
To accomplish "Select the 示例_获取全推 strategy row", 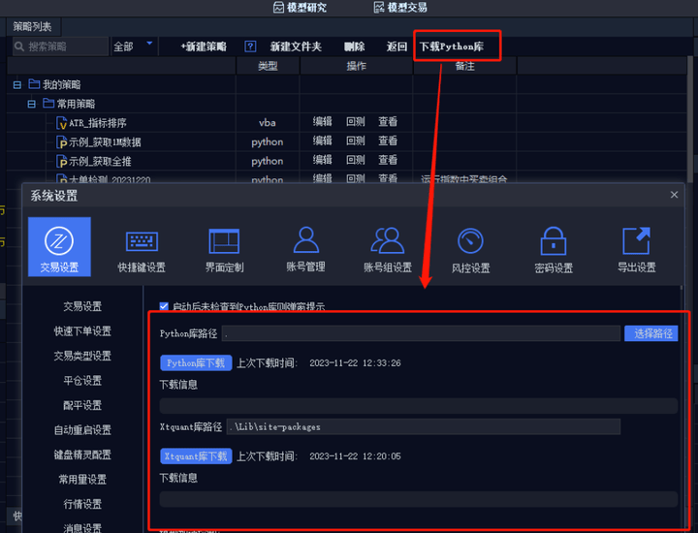I will 346,161.
